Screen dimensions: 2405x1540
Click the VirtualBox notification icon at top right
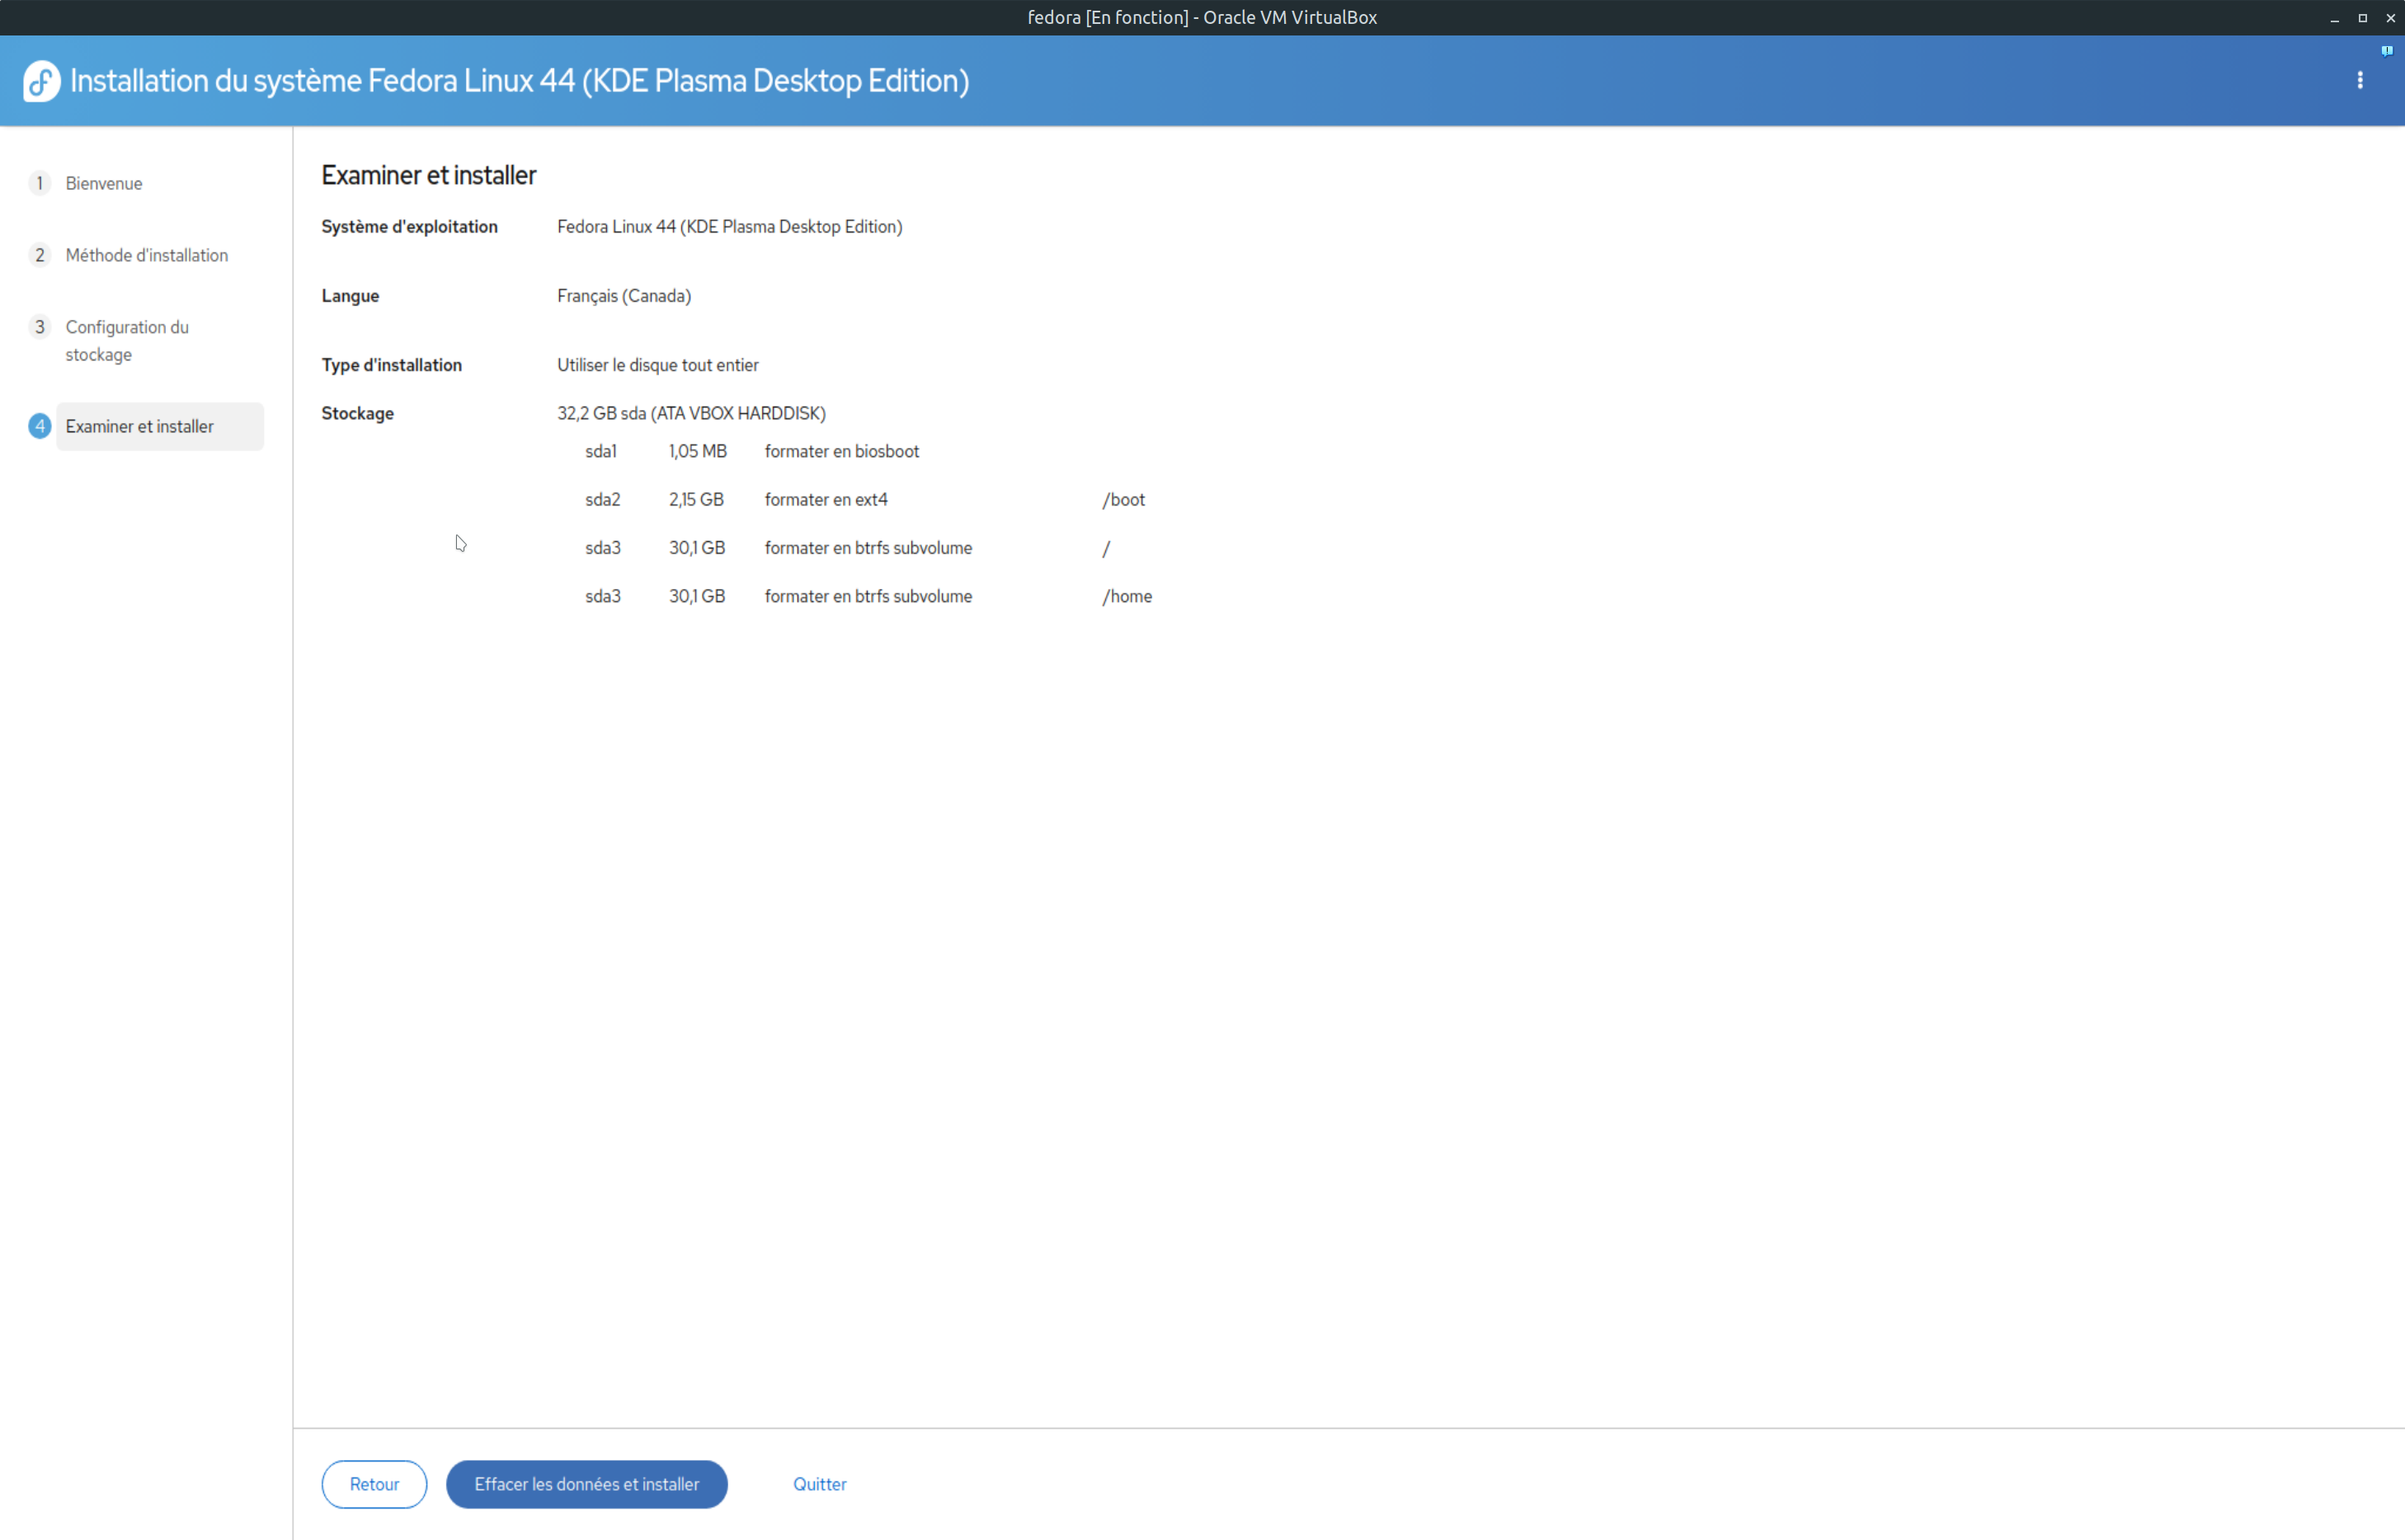[x=2386, y=51]
